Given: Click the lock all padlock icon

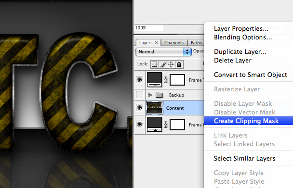Looking at the screenshot, I should pyautogui.click(x=179, y=64).
